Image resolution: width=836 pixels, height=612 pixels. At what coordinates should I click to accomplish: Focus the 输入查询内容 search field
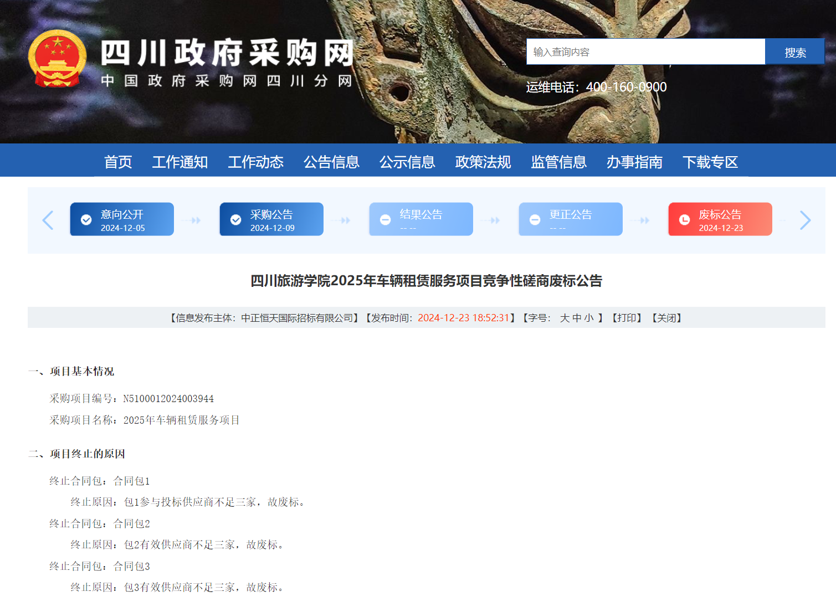coord(645,52)
